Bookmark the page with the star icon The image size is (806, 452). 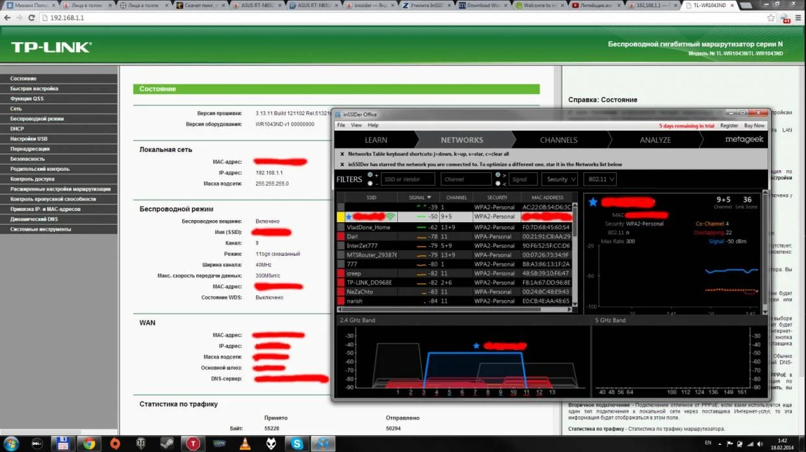point(771,18)
